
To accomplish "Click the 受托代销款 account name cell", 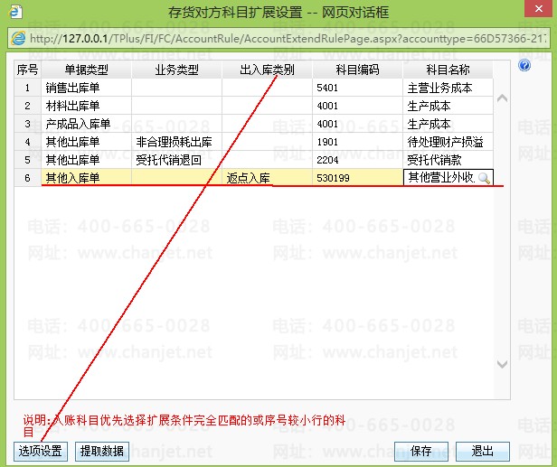I will point(448,160).
